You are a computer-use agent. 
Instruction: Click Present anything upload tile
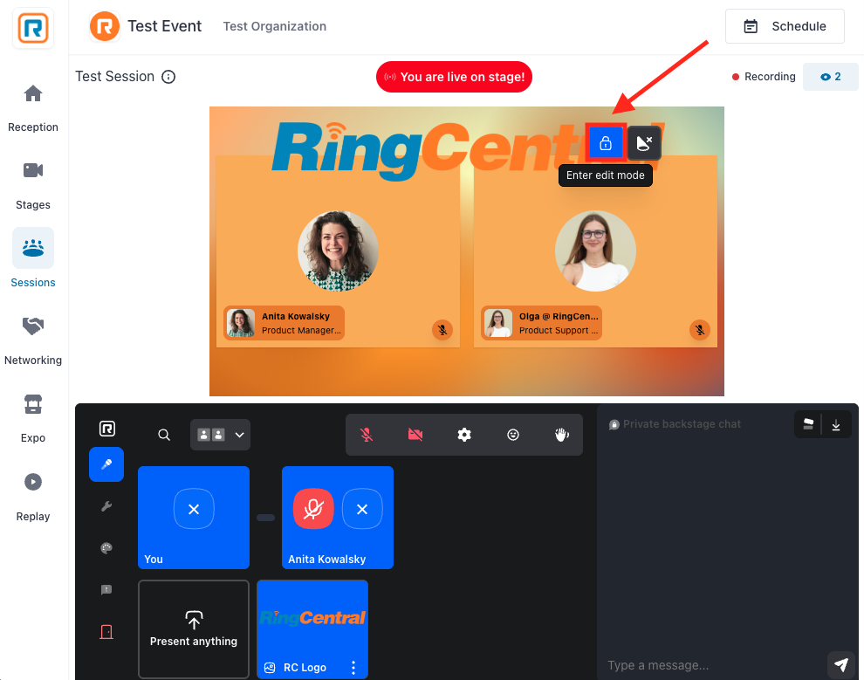click(x=194, y=629)
